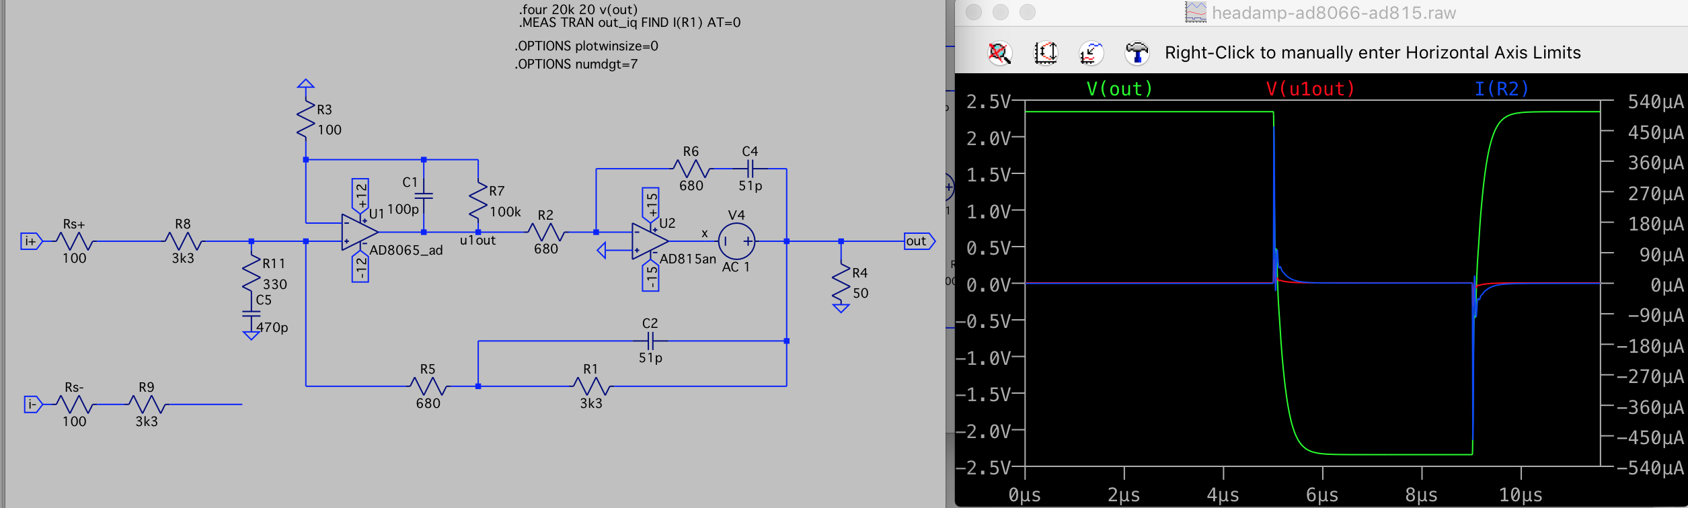Click the -2.5V left axis label
This screenshot has height=508, width=1688.
(983, 468)
